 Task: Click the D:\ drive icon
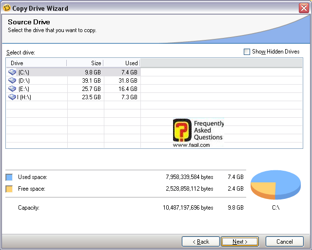click(x=12, y=80)
